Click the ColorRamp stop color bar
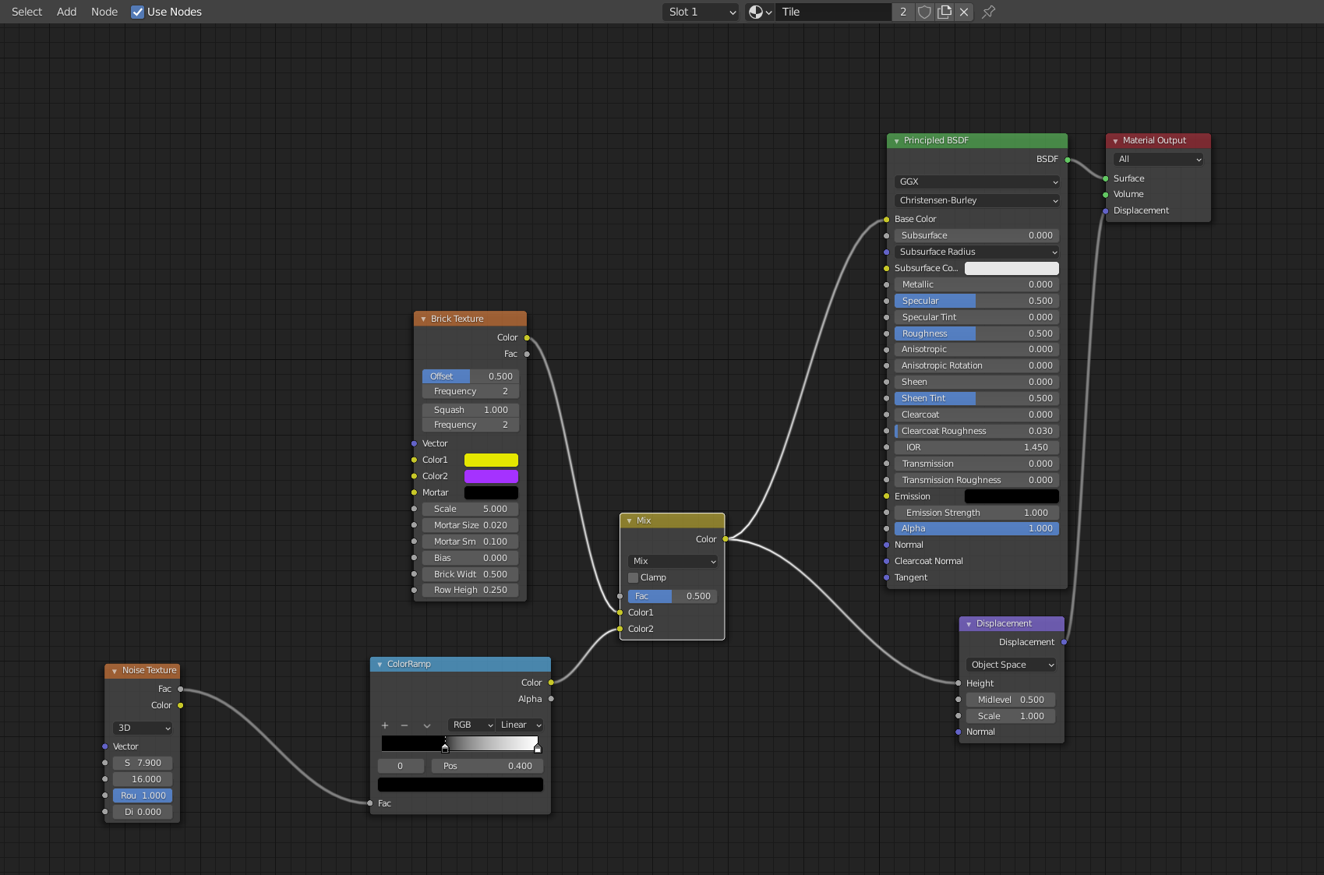The height and width of the screenshot is (875, 1324). coord(461,785)
